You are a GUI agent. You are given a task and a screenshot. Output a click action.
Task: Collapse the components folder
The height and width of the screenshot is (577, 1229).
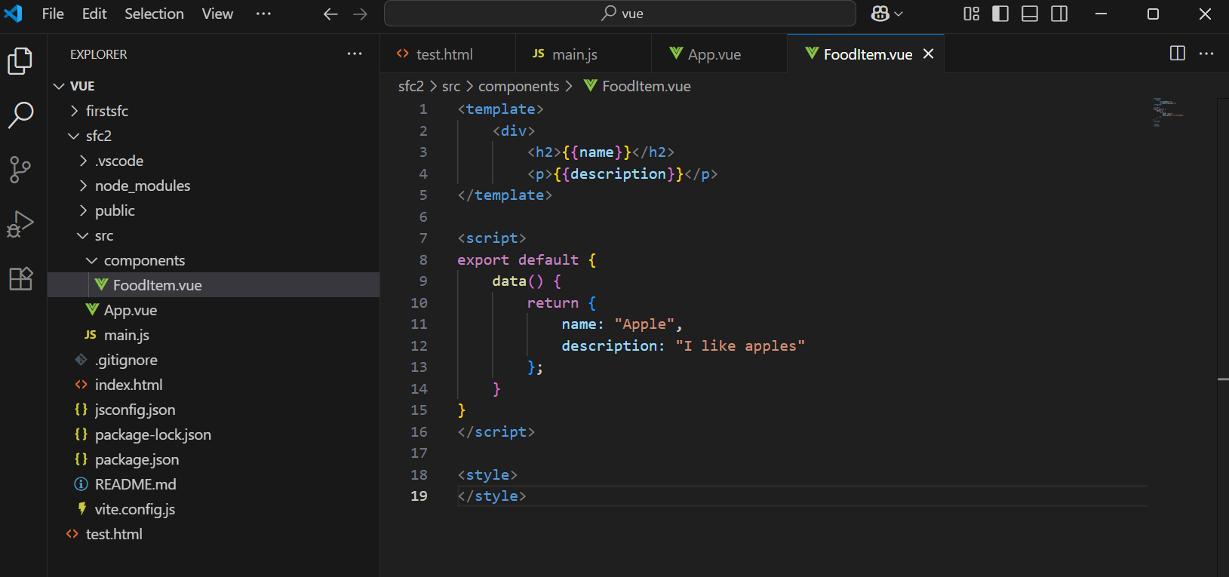click(x=143, y=260)
